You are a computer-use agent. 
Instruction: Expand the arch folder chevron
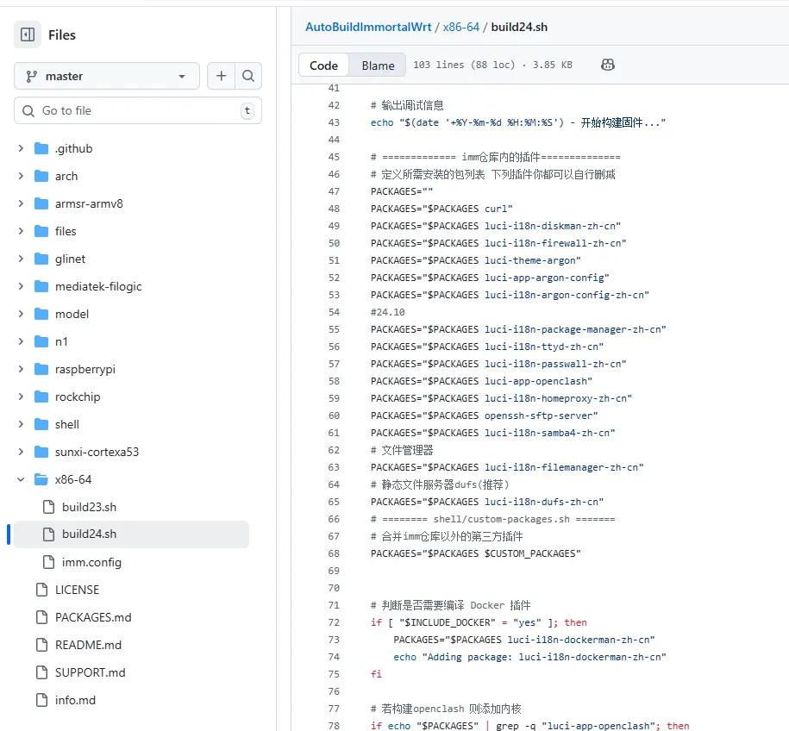click(x=21, y=176)
